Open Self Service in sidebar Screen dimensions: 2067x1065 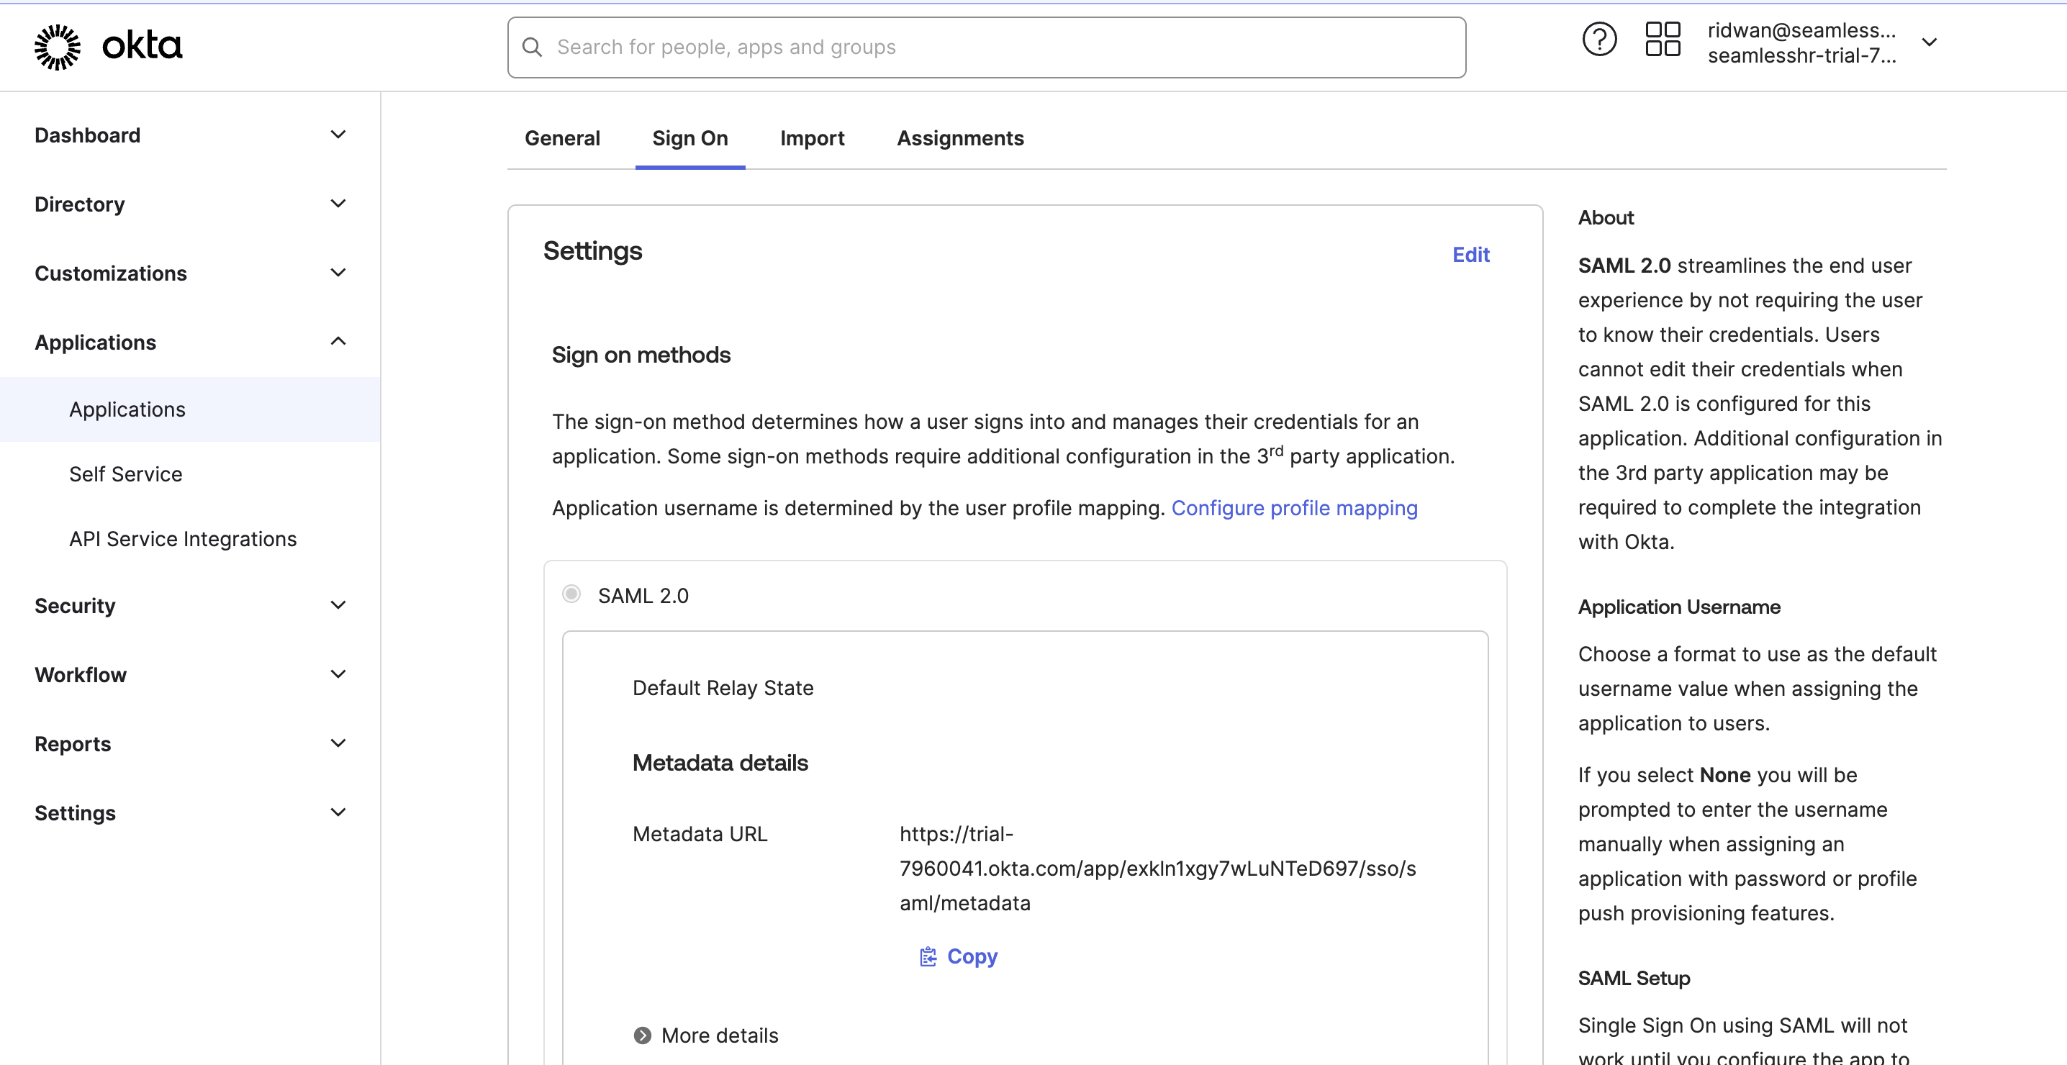125,474
